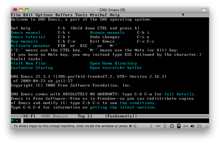Follow the getting the latest version link
This screenshot has height=144, width=220.
[x=122, y=107]
